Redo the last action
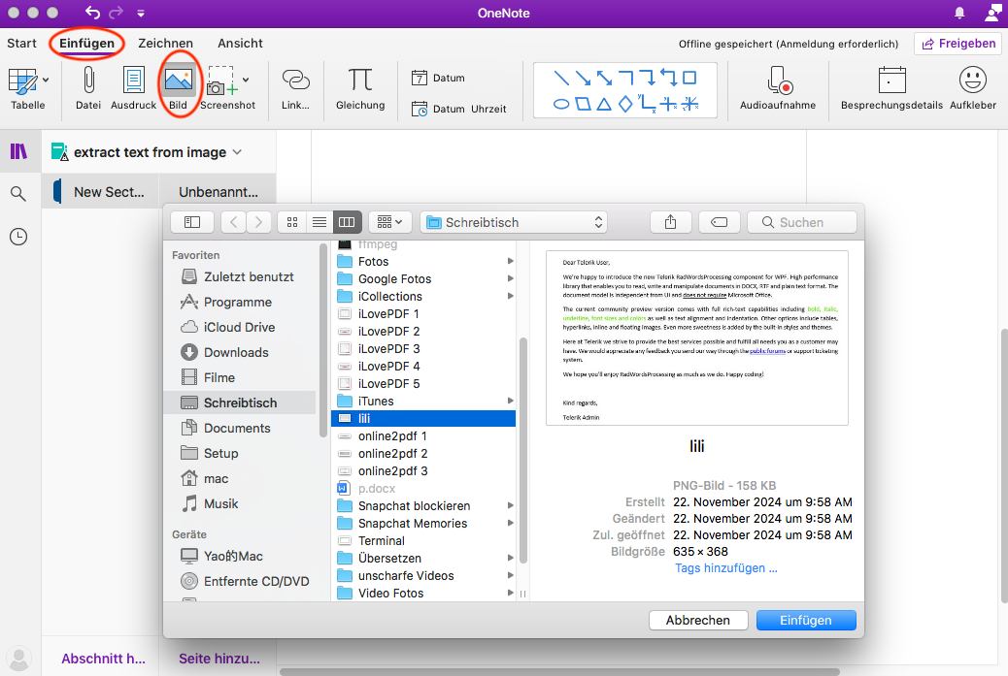The height and width of the screenshot is (676, 1008). coord(116,13)
